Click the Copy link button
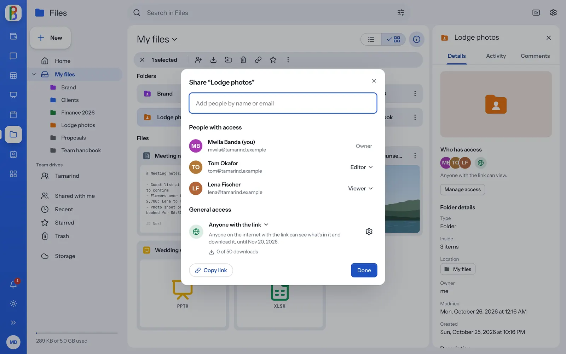The height and width of the screenshot is (354, 566). 211,270
